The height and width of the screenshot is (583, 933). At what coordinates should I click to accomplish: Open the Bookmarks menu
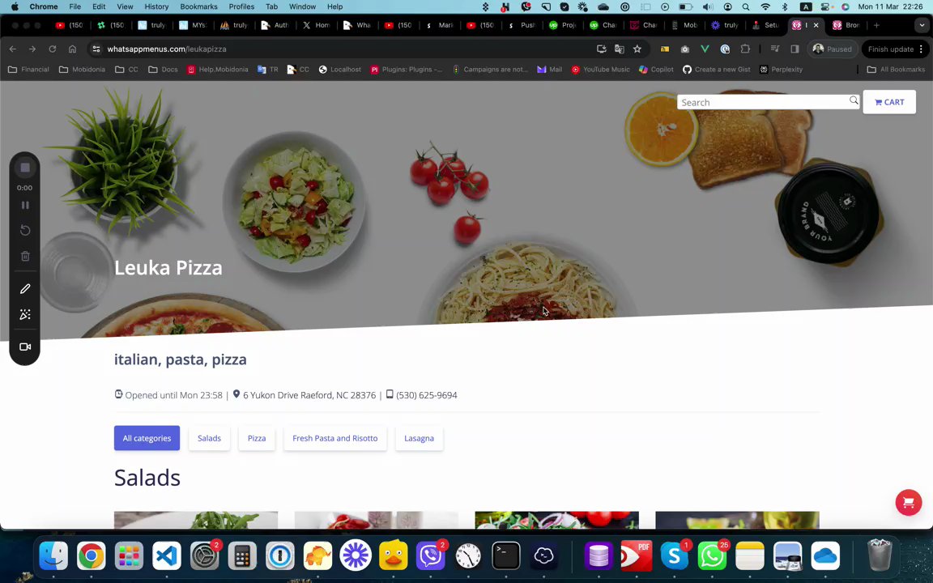(x=198, y=6)
